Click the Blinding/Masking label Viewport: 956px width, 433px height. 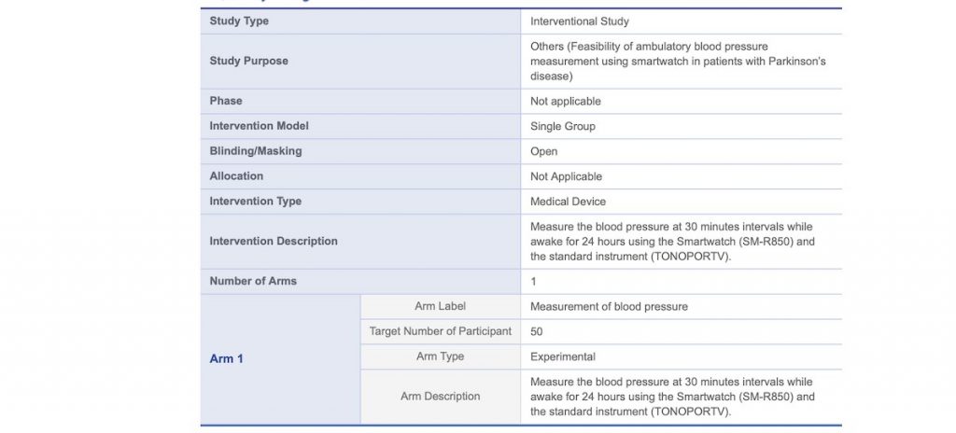(x=255, y=151)
